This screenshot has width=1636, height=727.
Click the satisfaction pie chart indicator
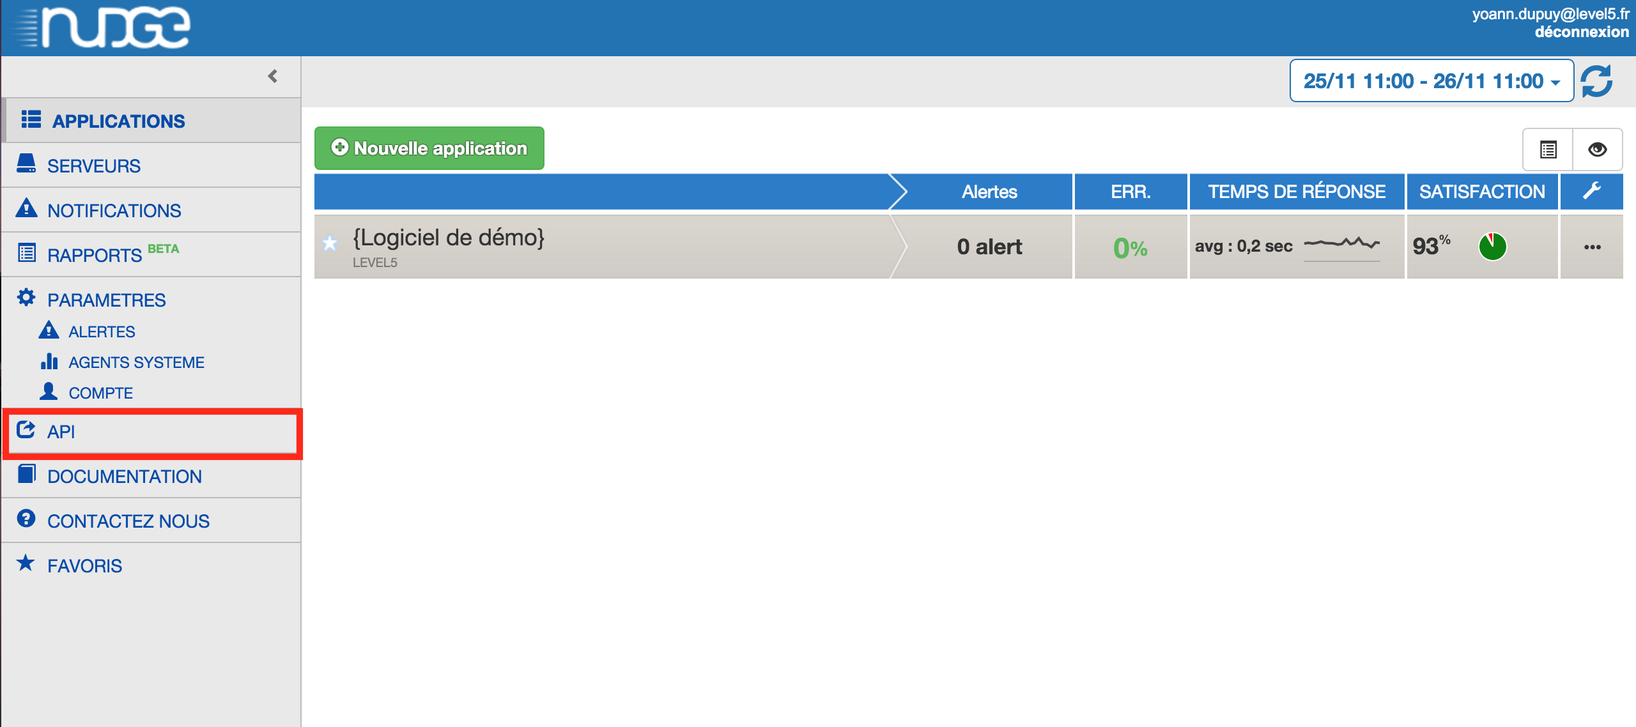tap(1492, 247)
